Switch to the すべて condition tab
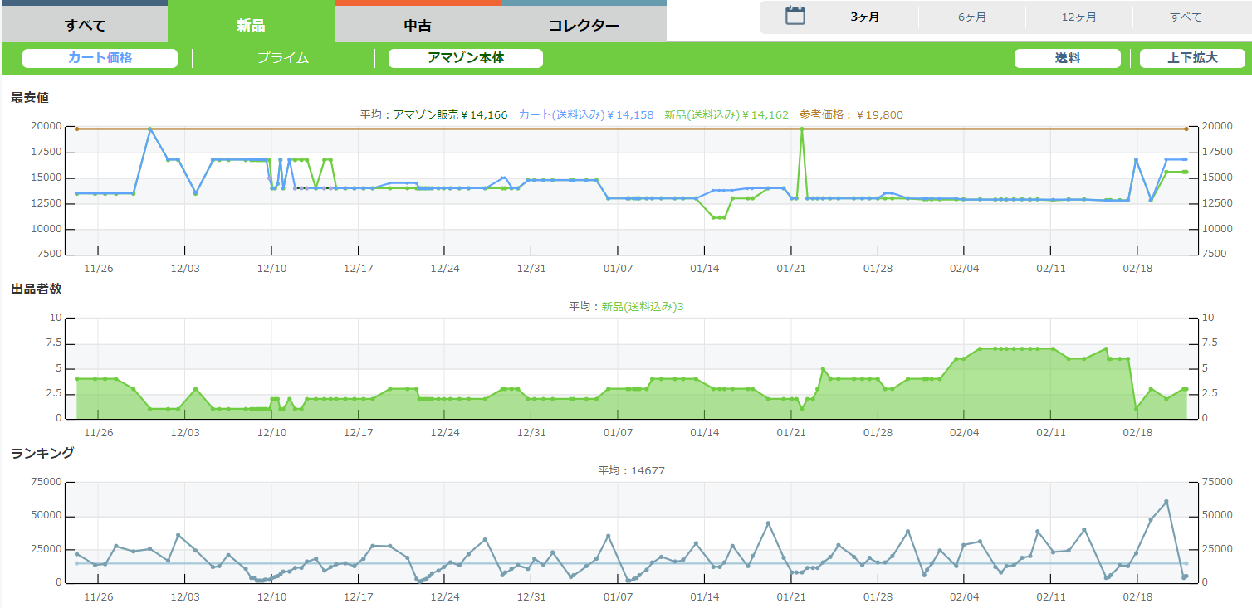 pos(85,25)
